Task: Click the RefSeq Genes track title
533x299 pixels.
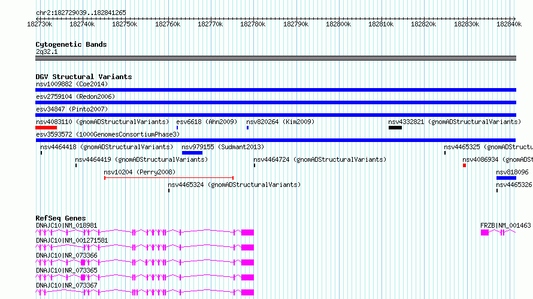Action: (x=60, y=218)
